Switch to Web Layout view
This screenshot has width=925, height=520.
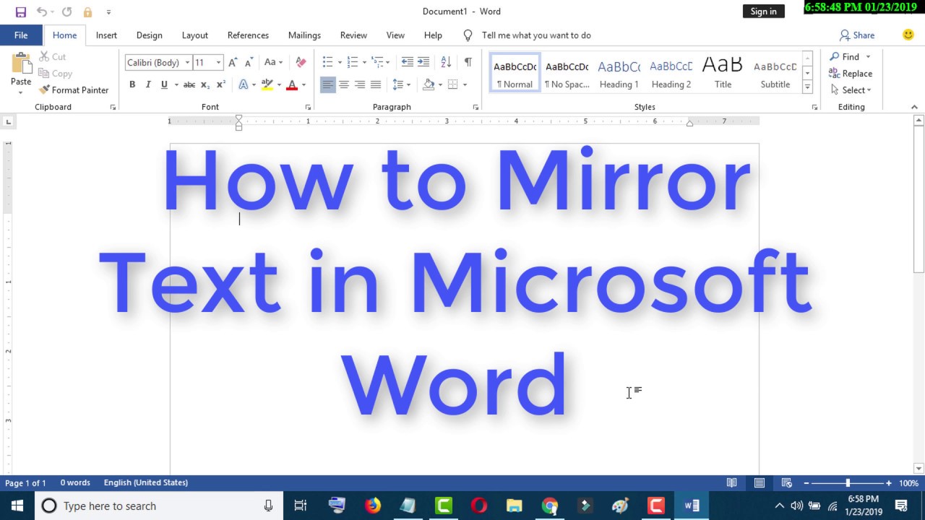tap(787, 483)
